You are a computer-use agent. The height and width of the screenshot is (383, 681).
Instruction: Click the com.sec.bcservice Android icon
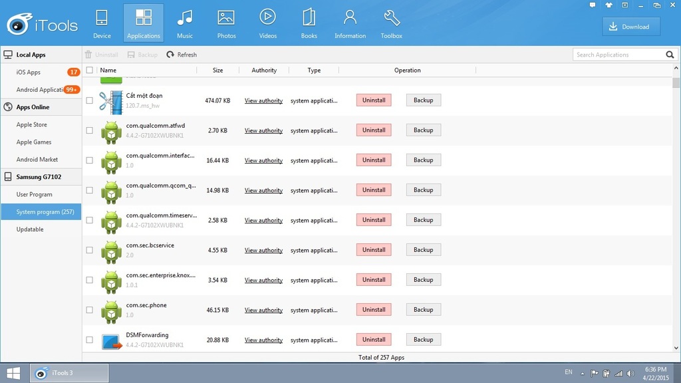[111, 252]
